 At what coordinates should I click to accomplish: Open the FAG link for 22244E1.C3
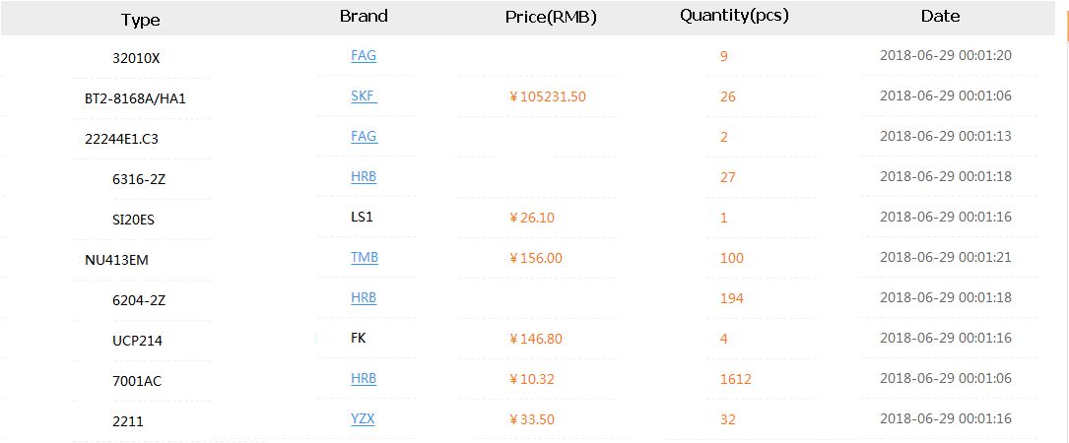coord(364,137)
